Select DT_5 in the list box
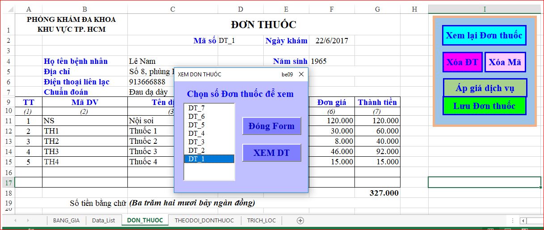The height and width of the screenshot is (230, 544). (x=209, y=125)
